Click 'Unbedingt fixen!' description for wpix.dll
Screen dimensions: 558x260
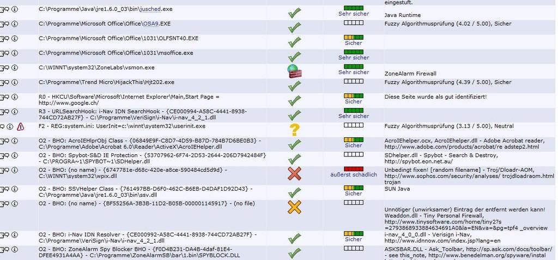point(469,176)
